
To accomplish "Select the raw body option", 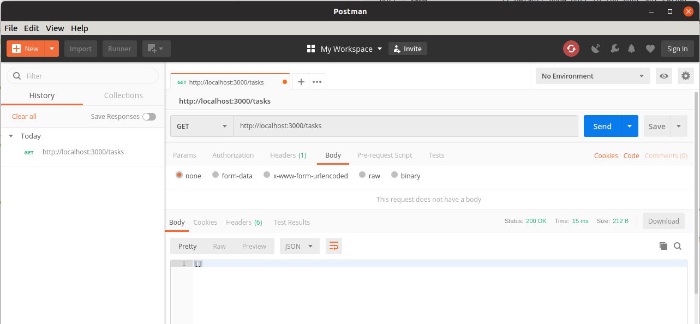I will pyautogui.click(x=362, y=175).
